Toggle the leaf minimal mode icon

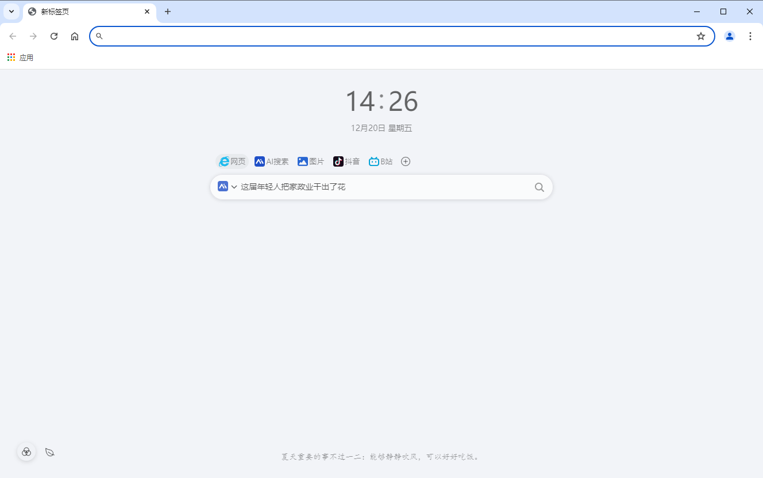click(x=50, y=452)
